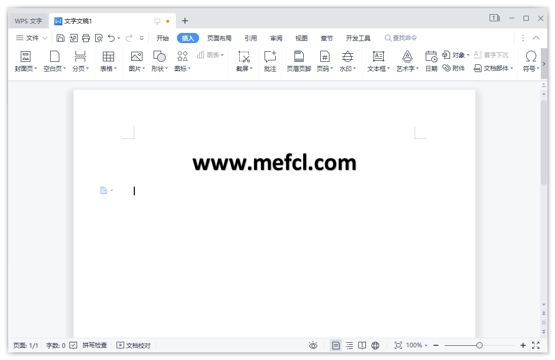555x360 pixels.
Task: Expand the 文件 menu arrow
Action: (x=45, y=38)
